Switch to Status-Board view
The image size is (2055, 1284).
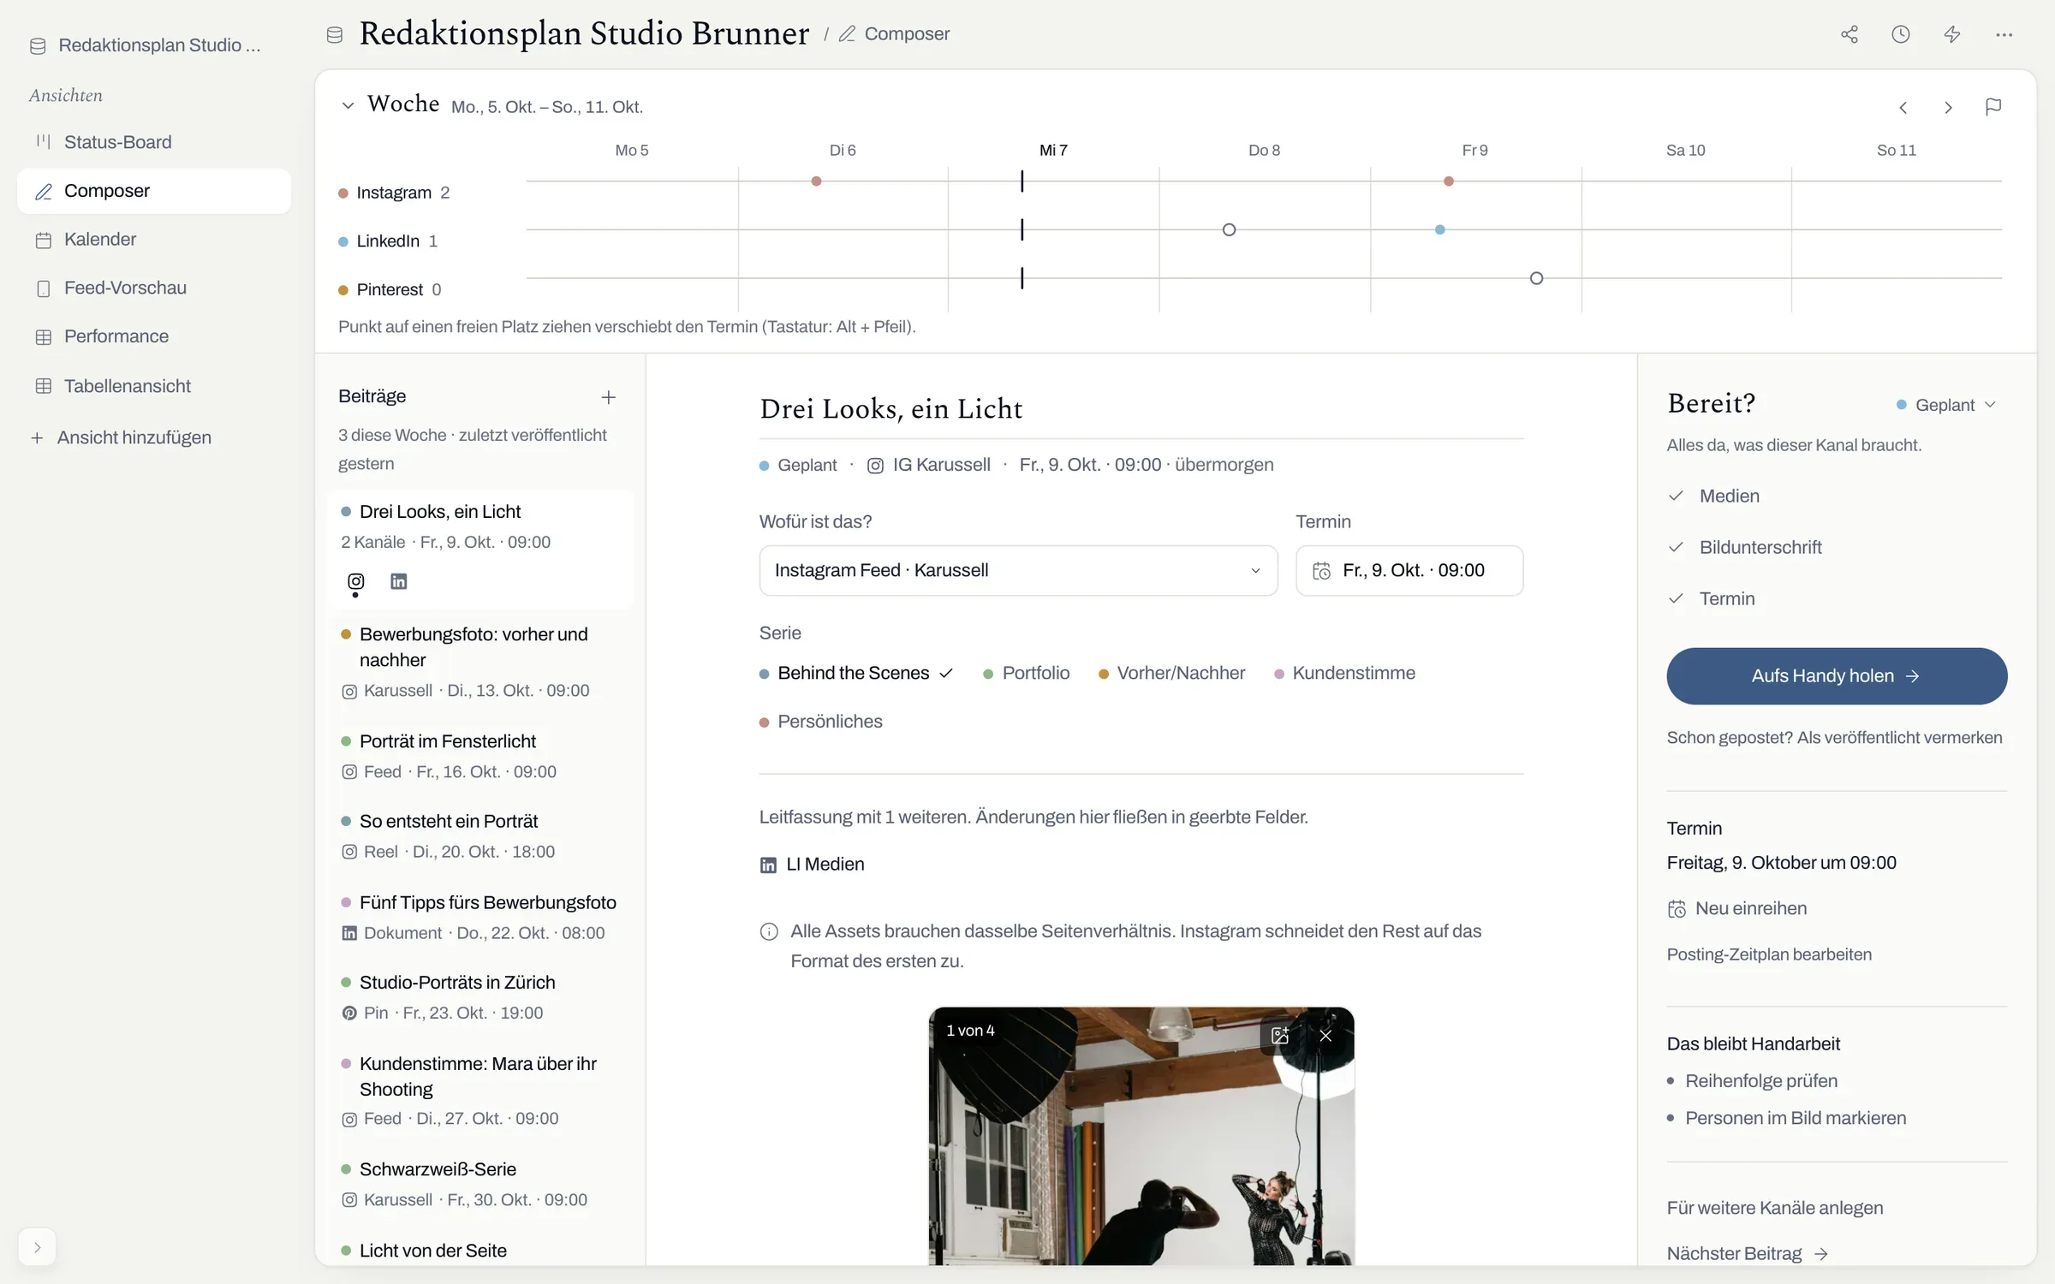[154, 142]
